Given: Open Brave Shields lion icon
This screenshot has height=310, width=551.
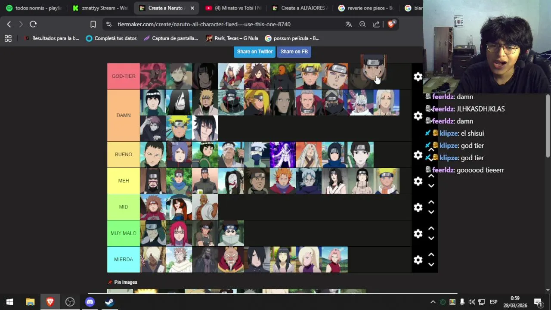Looking at the screenshot, I should click(391, 24).
